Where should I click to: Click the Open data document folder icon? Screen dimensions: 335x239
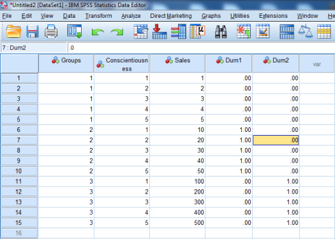pos(13,31)
